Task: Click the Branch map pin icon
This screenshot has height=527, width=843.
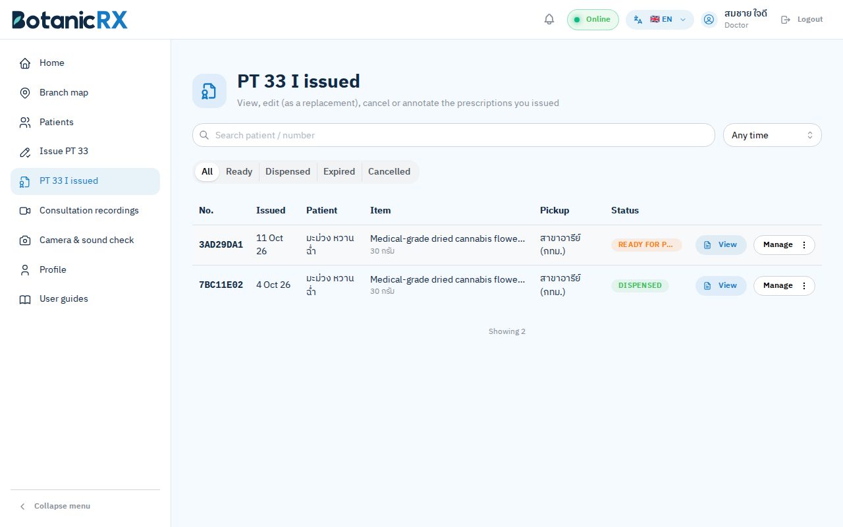Action: pos(25,93)
